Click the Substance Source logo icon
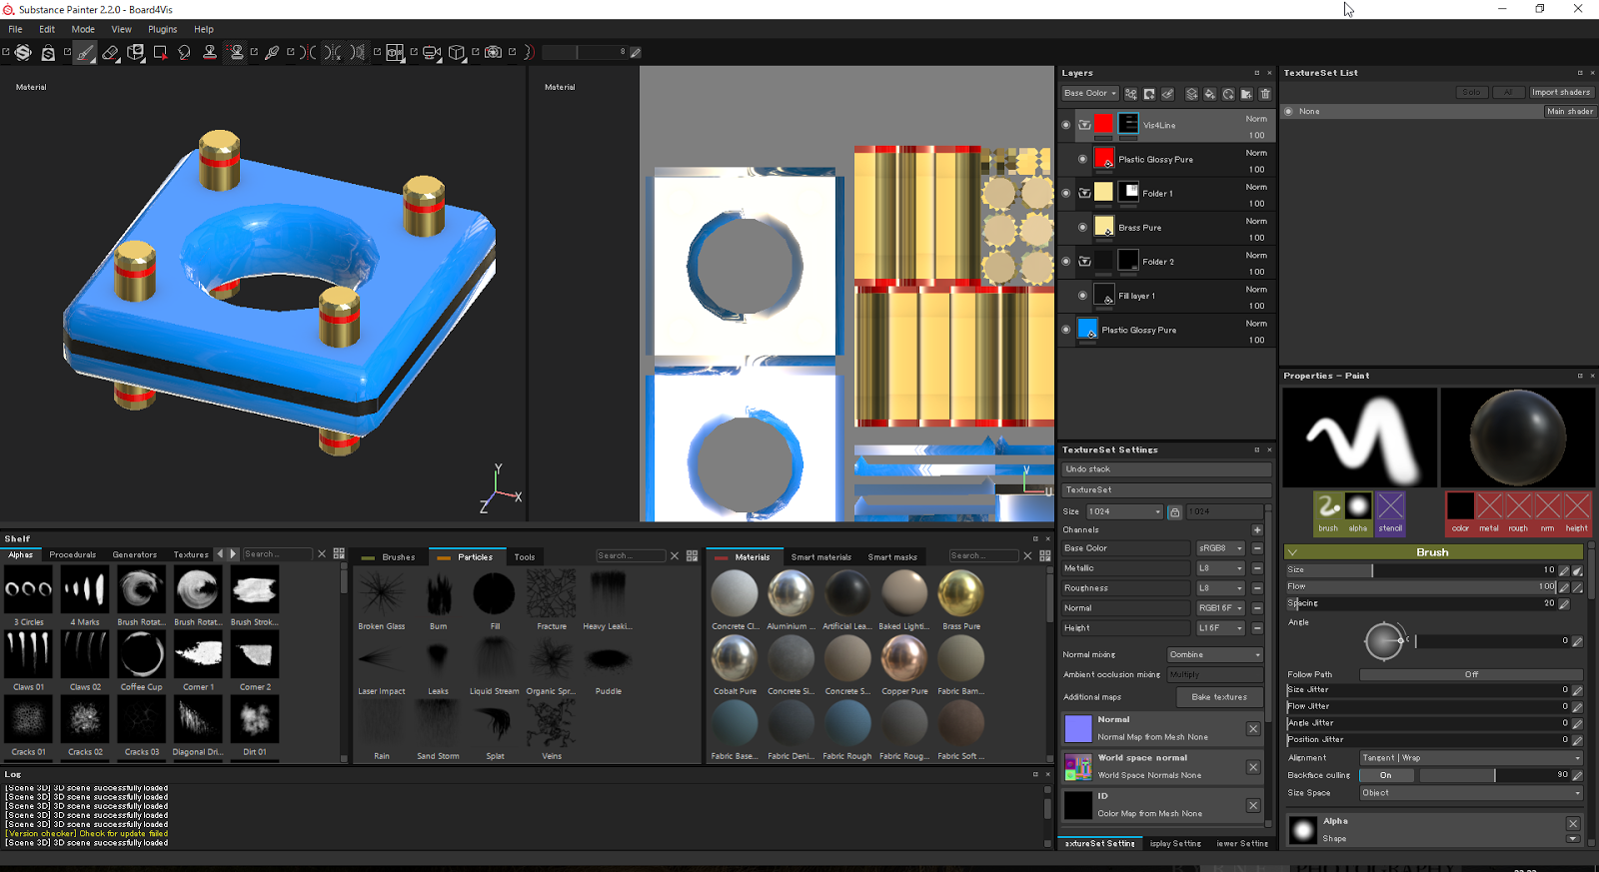This screenshot has height=872, width=1599. click(23, 52)
